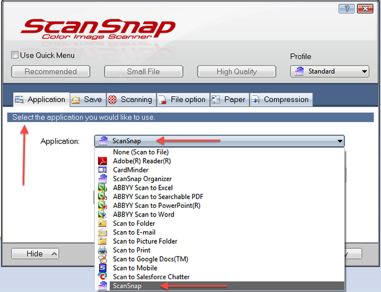Click the Scan to Picture Folder icon
Screen dimensions: 381x292
(102, 241)
